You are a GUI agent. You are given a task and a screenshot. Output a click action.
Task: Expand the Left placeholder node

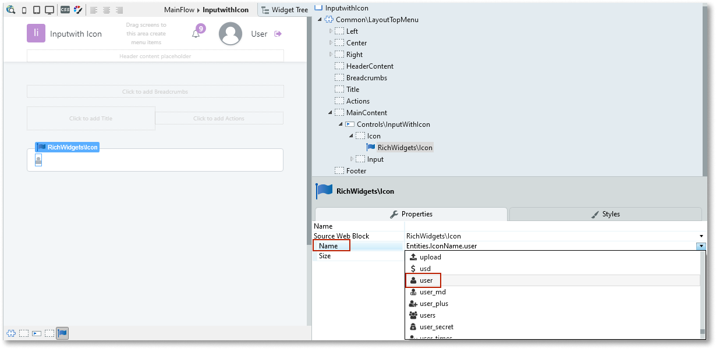tap(331, 31)
